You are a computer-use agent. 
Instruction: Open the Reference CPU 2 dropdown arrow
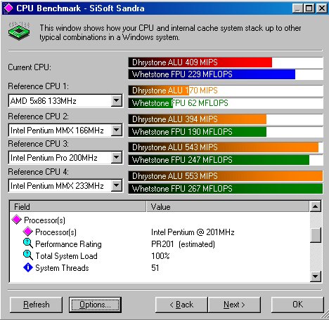coord(116,130)
